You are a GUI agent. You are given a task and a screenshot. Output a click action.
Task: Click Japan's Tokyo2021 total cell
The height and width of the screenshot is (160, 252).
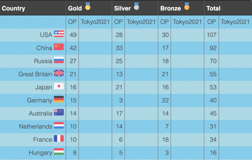pyautogui.click(x=236, y=87)
